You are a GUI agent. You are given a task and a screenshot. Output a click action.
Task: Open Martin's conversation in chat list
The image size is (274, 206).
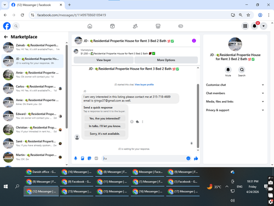point(32,157)
